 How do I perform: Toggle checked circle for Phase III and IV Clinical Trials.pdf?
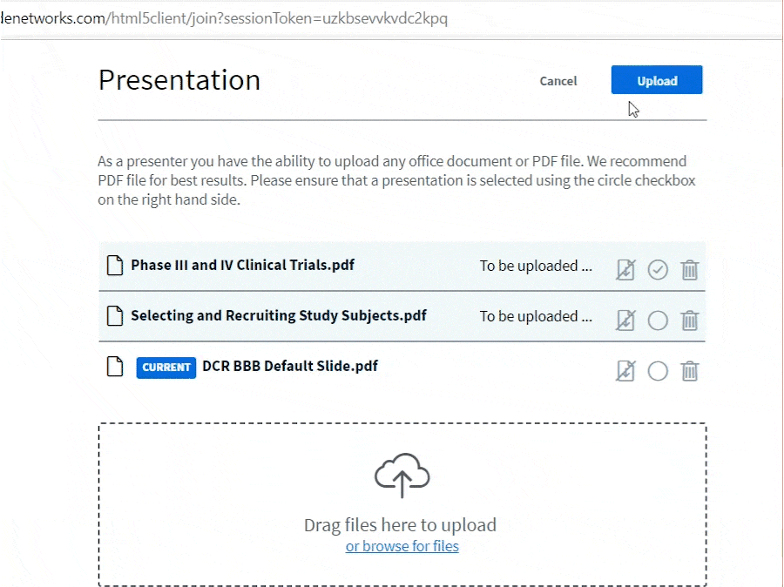coord(658,270)
